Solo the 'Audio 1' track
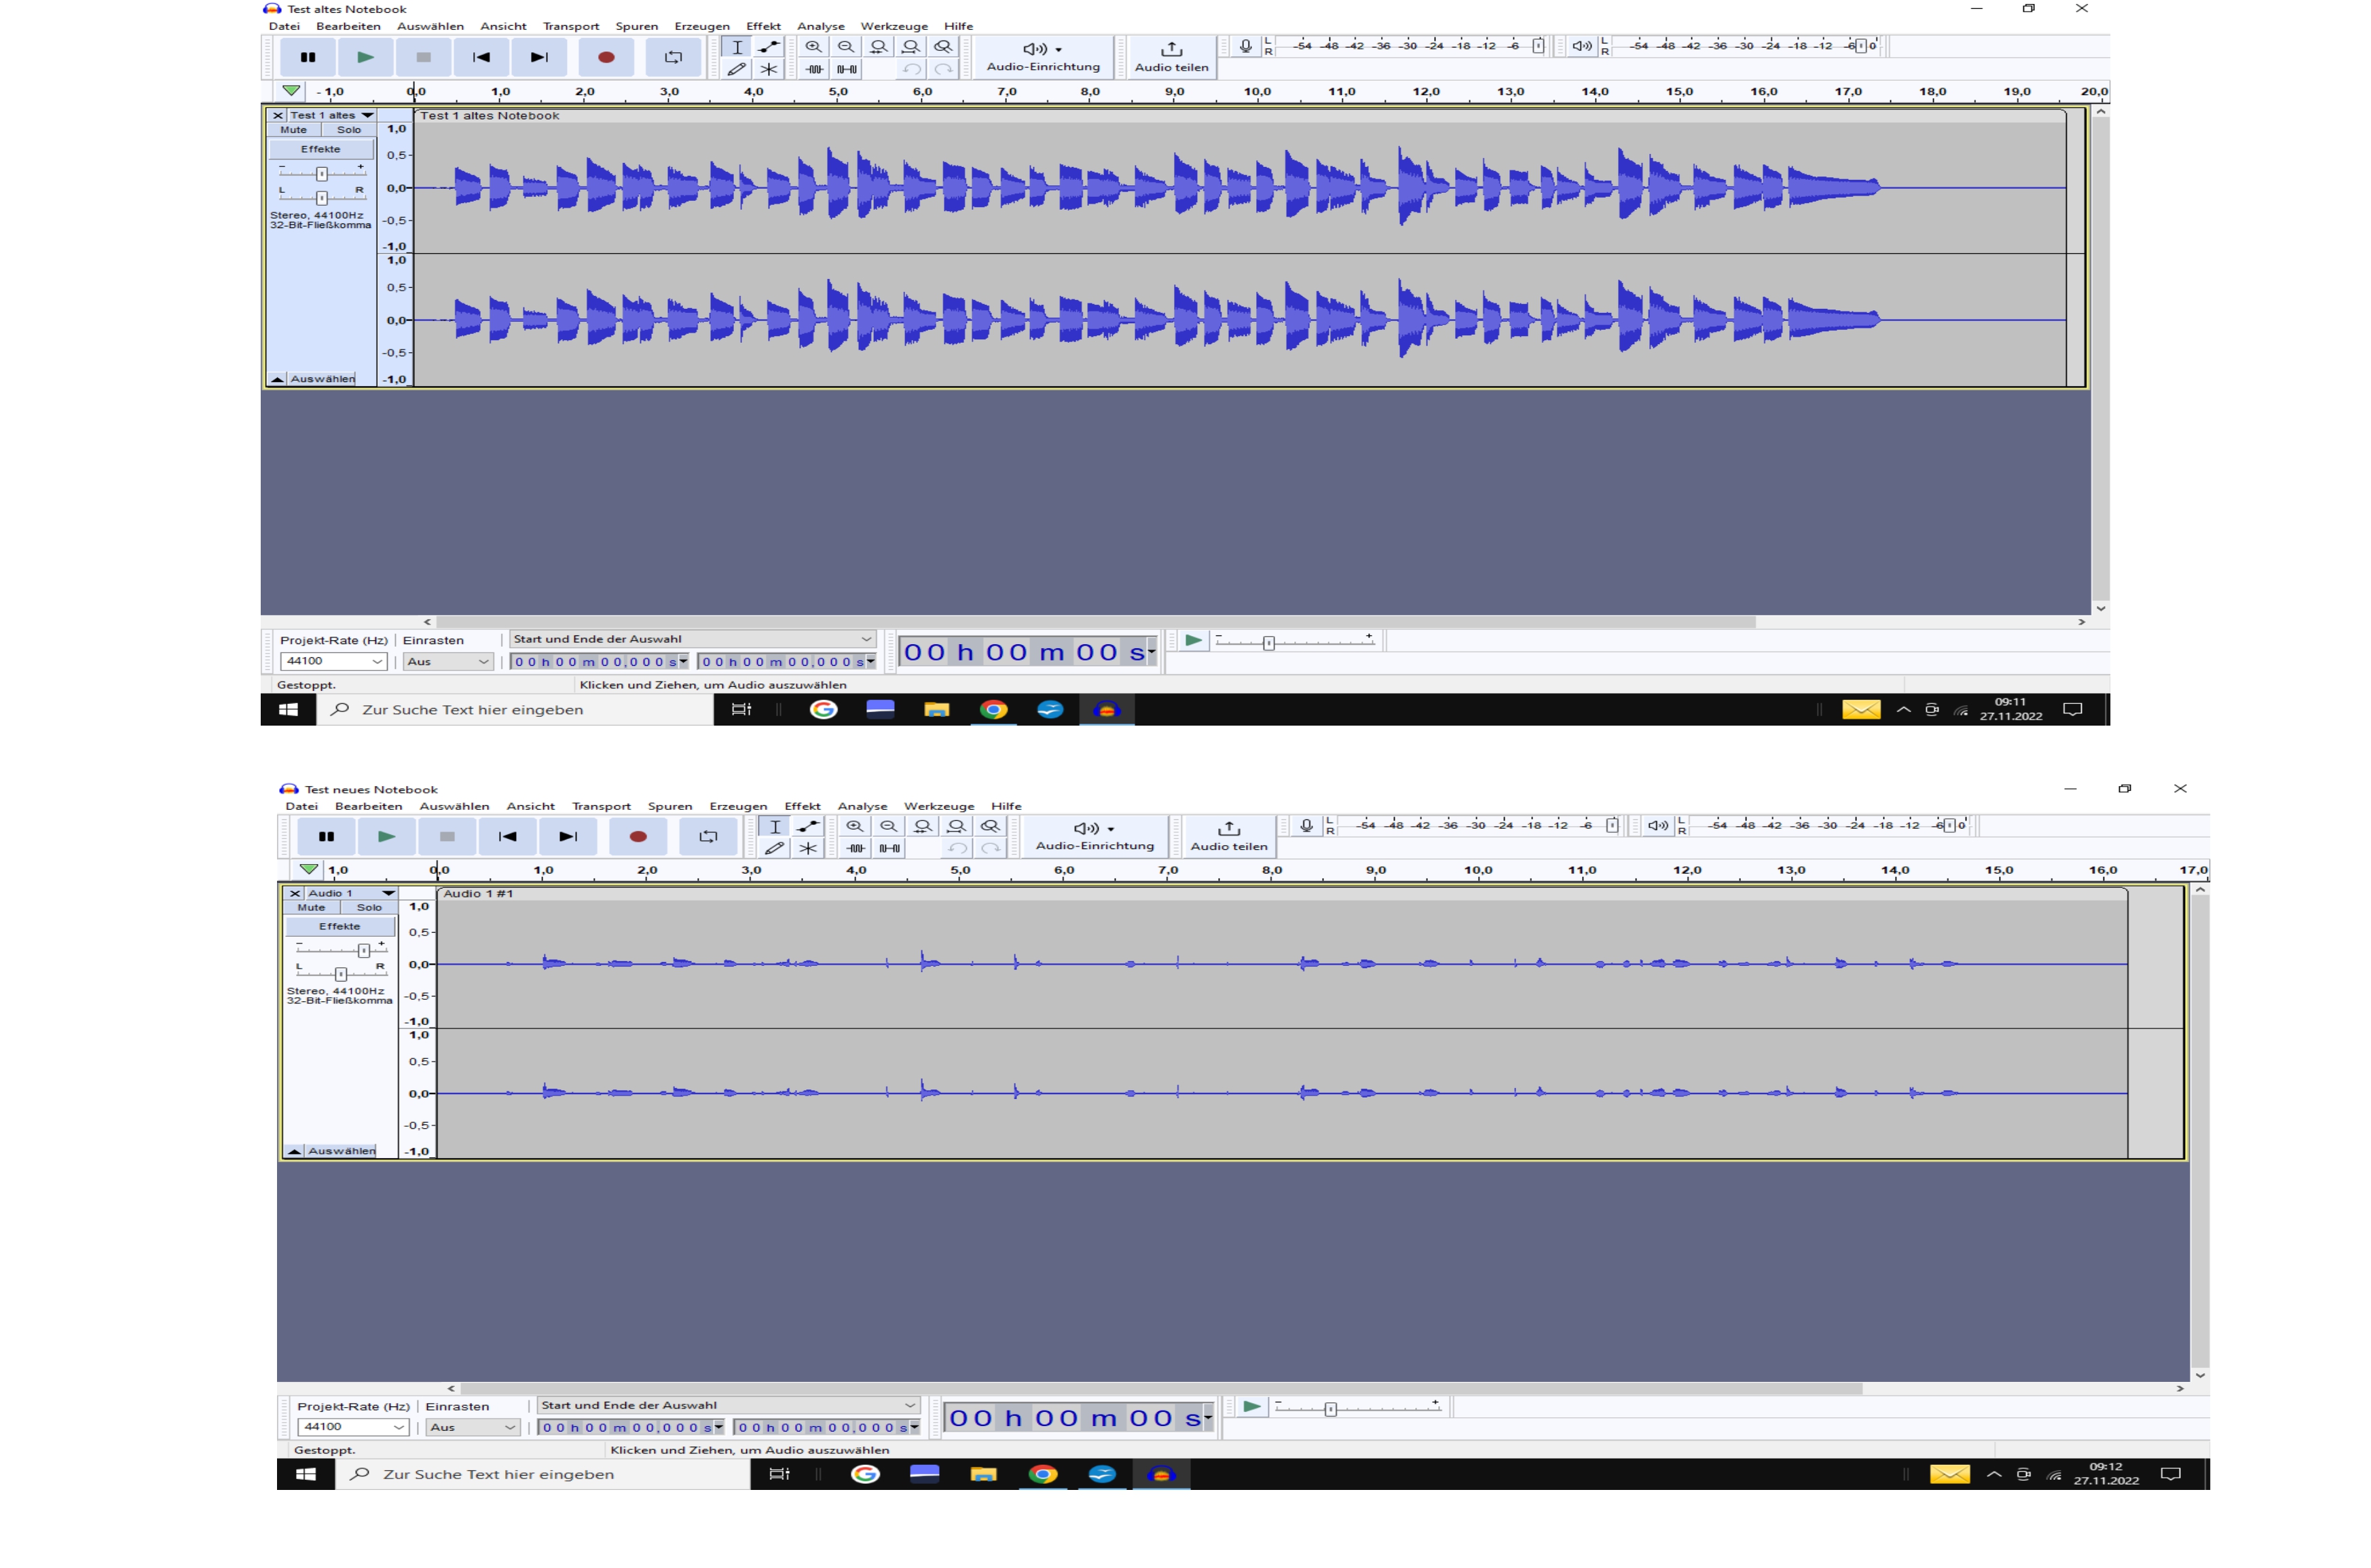Viewport: 2371px width, 1568px height. 369,908
